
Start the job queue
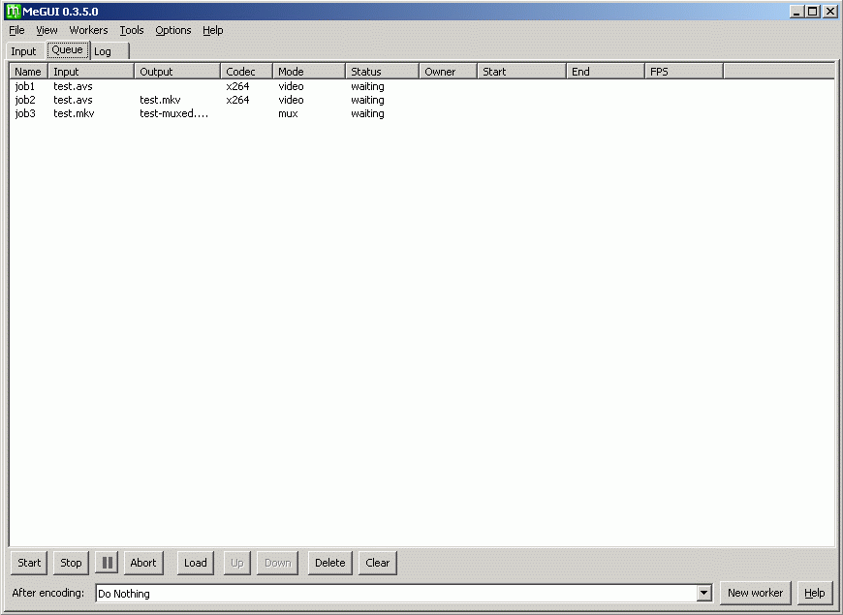29,563
